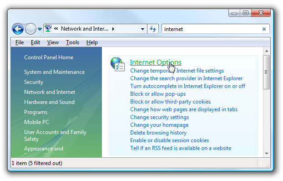The image size is (283, 181).
Task: Open the recent pages dropdown arrow
Action: pos(40,29)
